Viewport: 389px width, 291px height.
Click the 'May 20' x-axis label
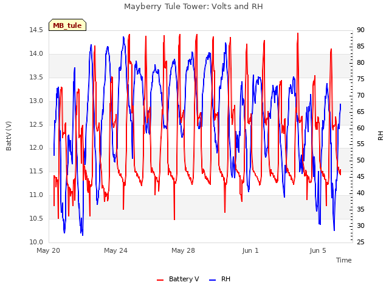pyautogui.click(x=49, y=250)
